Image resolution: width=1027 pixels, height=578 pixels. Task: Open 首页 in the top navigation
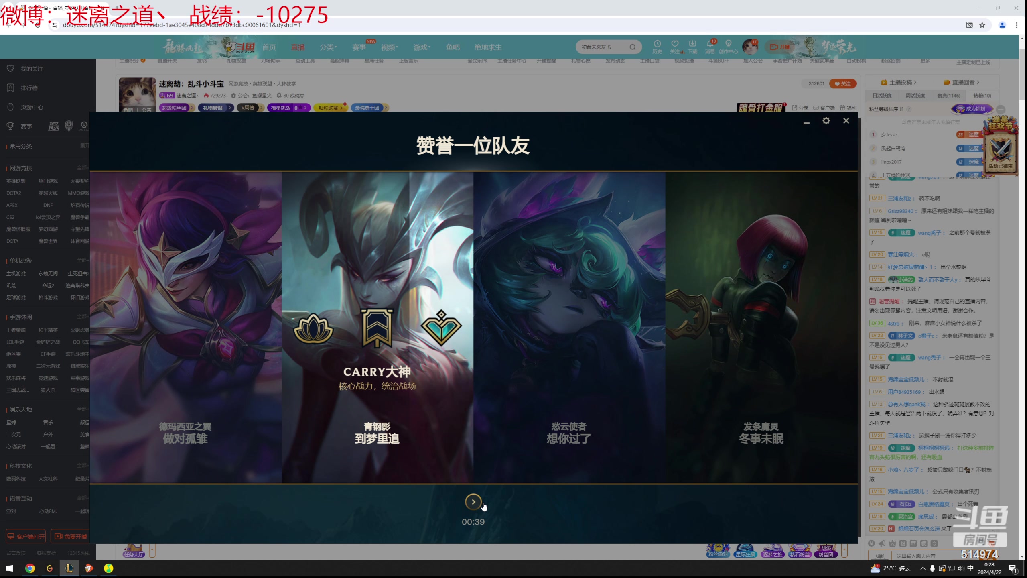click(269, 47)
